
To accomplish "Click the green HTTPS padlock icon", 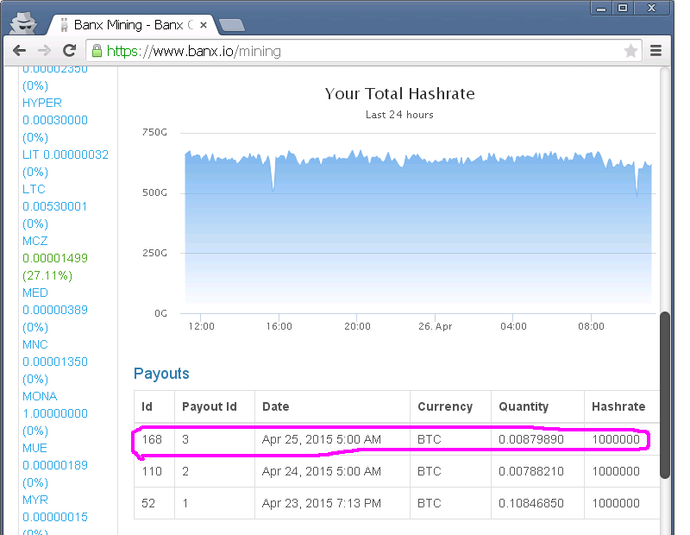I will point(97,51).
